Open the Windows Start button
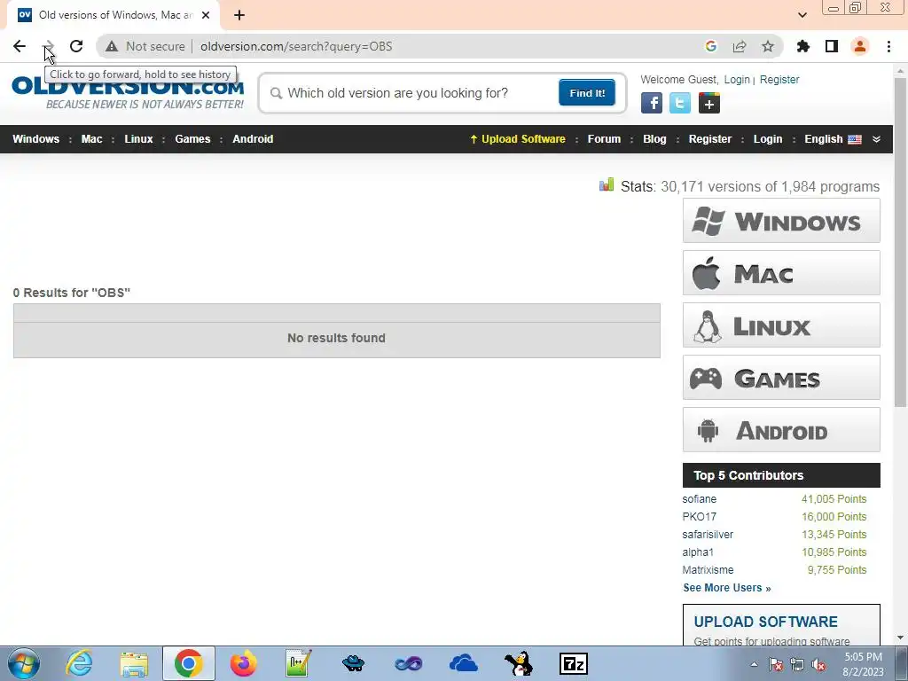This screenshot has width=908, height=681. pyautogui.click(x=24, y=663)
